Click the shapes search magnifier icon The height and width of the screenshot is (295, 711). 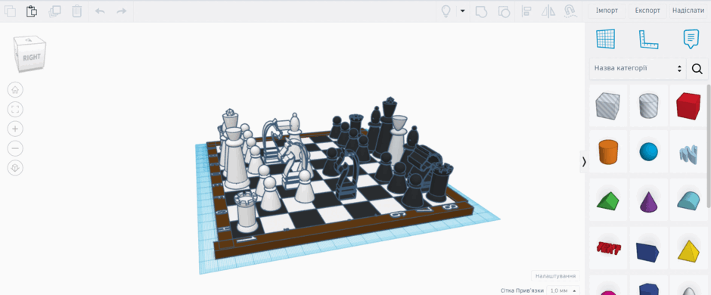[x=697, y=69]
